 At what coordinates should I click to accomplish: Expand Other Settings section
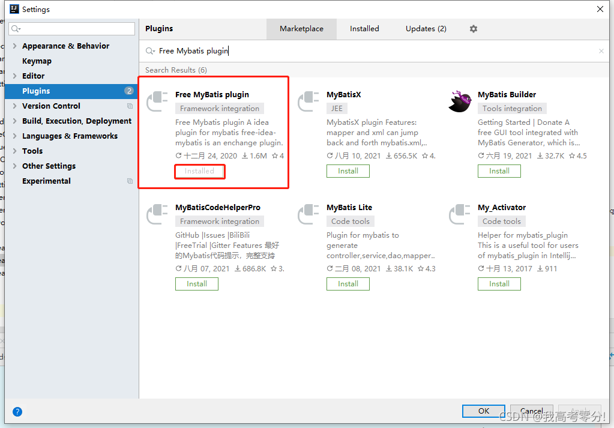14,166
